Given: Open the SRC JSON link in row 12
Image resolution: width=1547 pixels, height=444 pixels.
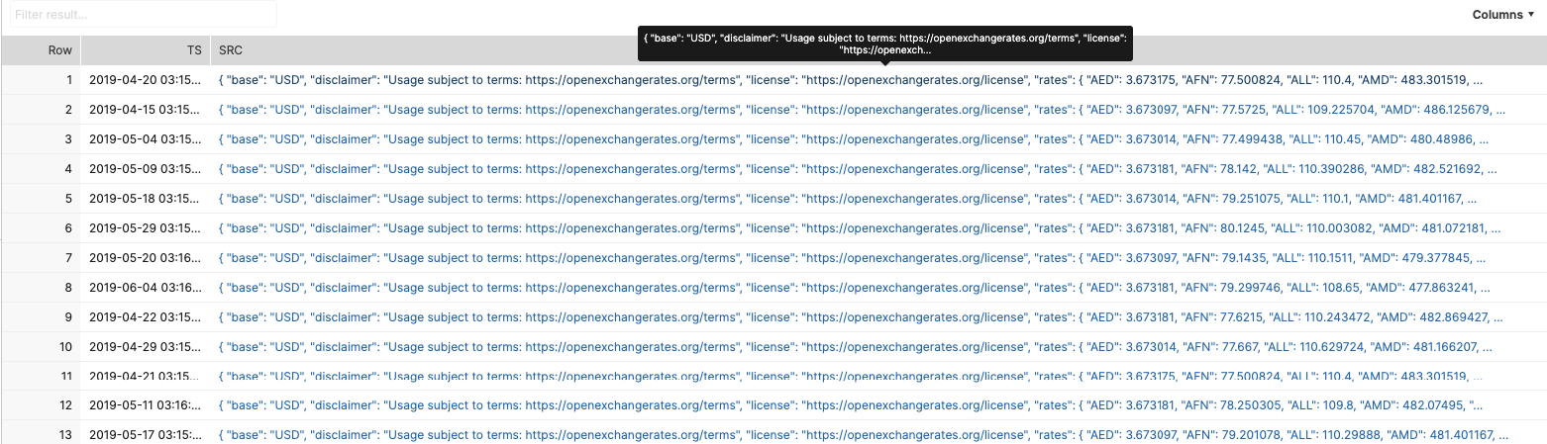Looking at the screenshot, I should 851,405.
